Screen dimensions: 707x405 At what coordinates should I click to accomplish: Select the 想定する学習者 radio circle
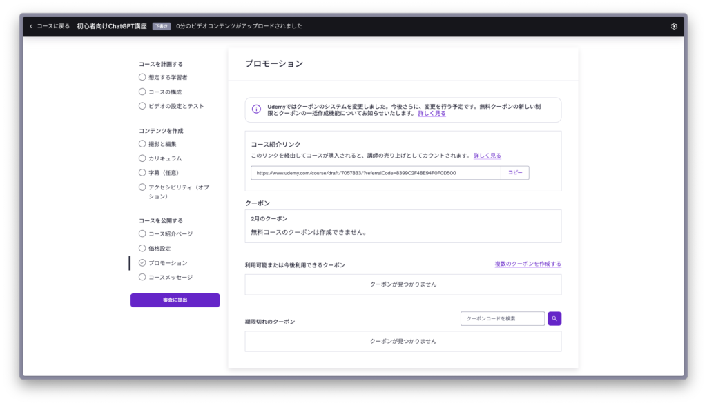[x=142, y=77]
